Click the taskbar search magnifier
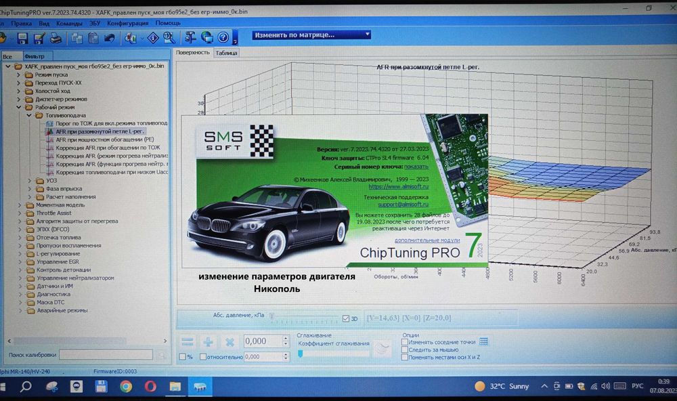677x401 pixels. [26, 386]
